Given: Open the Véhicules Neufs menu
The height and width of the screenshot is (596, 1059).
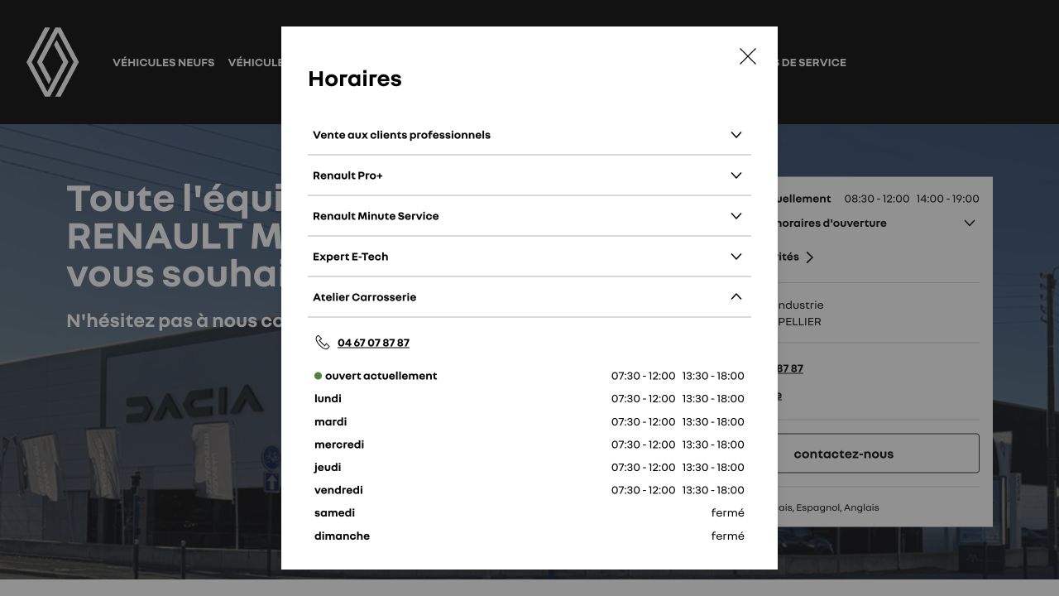Looking at the screenshot, I should 164,62.
